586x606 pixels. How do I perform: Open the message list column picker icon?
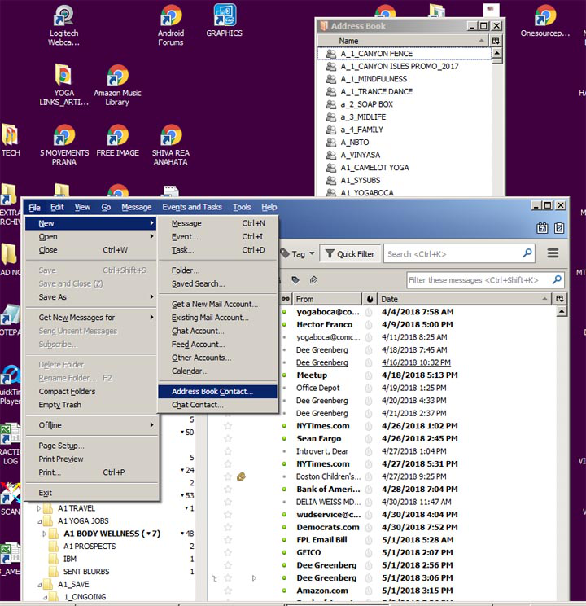click(x=559, y=298)
